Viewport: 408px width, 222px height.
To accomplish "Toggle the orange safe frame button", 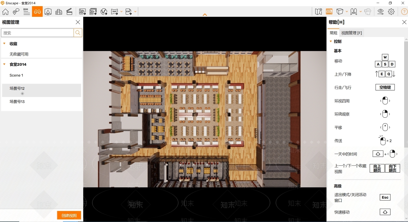I will pyautogui.click(x=329, y=12).
